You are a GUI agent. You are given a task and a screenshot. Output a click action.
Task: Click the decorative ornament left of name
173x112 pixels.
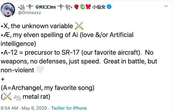pos(26,7)
